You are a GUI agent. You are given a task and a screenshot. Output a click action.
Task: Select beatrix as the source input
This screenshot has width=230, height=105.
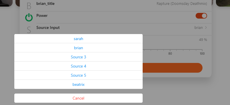click(x=78, y=84)
